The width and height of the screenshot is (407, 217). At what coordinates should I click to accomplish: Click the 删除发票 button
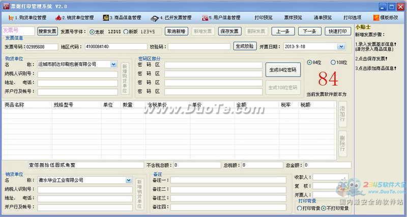tap(256, 32)
